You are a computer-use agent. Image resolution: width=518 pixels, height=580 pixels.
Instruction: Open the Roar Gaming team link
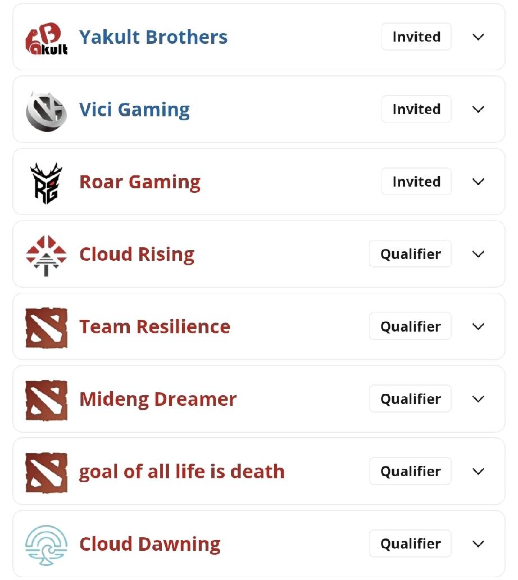(140, 182)
